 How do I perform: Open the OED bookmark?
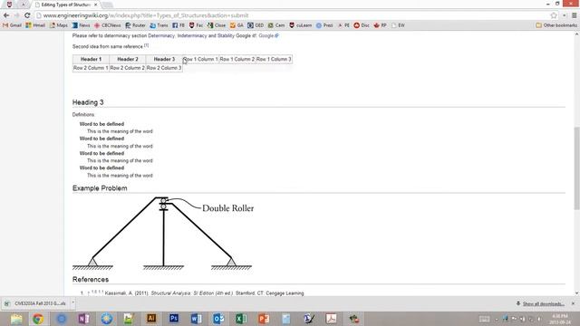pos(256,25)
